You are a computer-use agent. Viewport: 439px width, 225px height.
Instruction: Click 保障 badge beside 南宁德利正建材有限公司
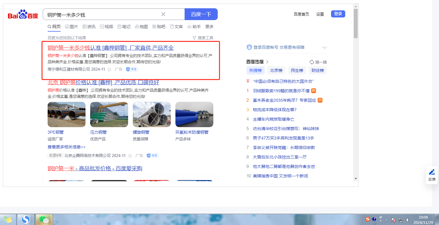(x=132, y=69)
